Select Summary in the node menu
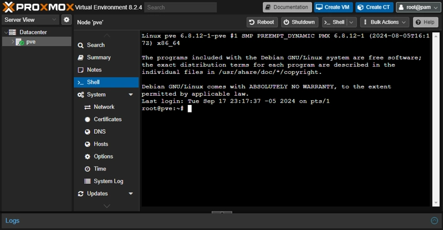 click(106, 58)
